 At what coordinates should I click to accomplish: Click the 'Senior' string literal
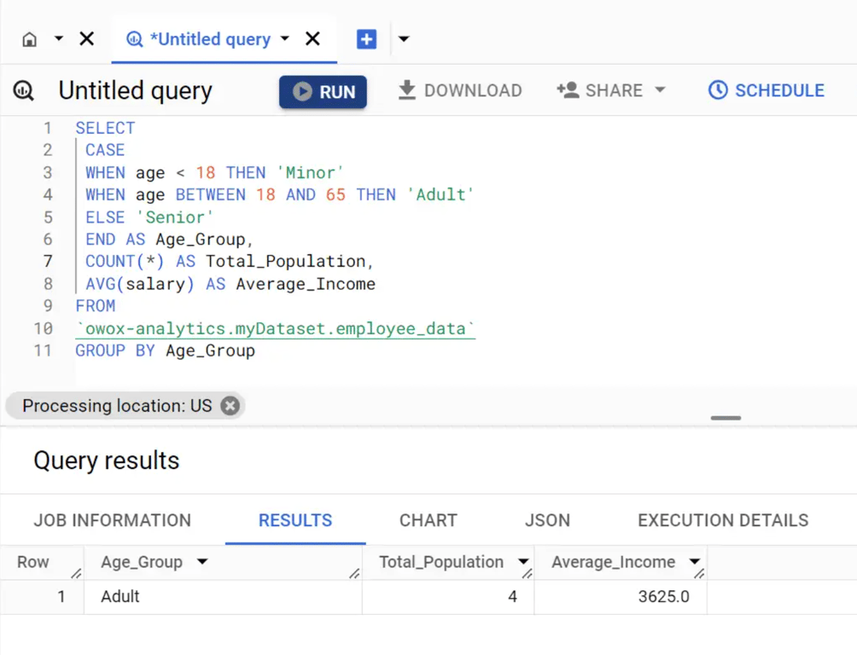point(175,217)
